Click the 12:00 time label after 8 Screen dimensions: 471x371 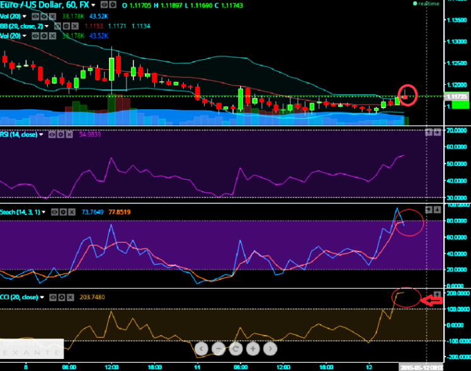(111, 367)
